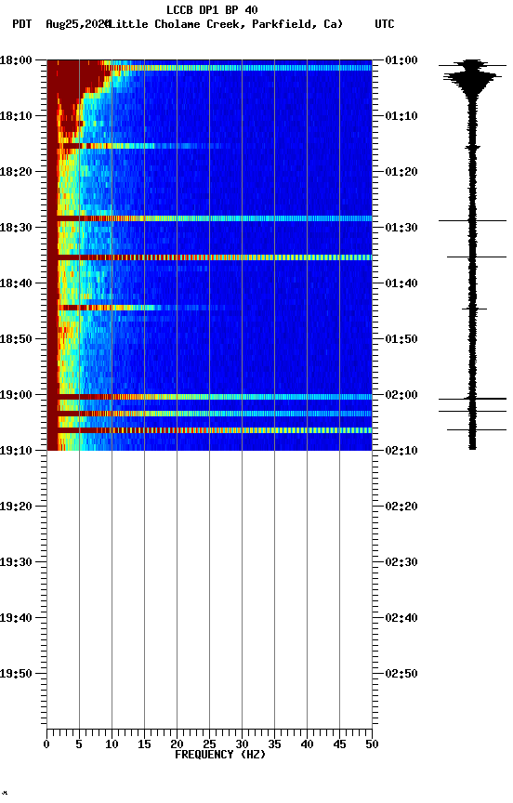Select the 01:40 UTC time label
513x803 pixels.
pyautogui.click(x=401, y=283)
